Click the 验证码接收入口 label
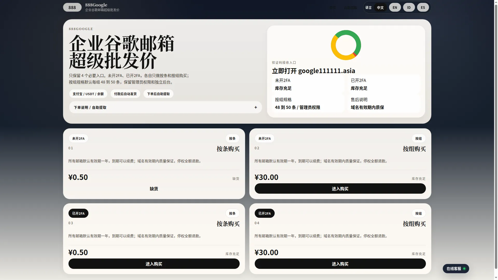Image resolution: width=498 pixels, height=280 pixels. (284, 62)
